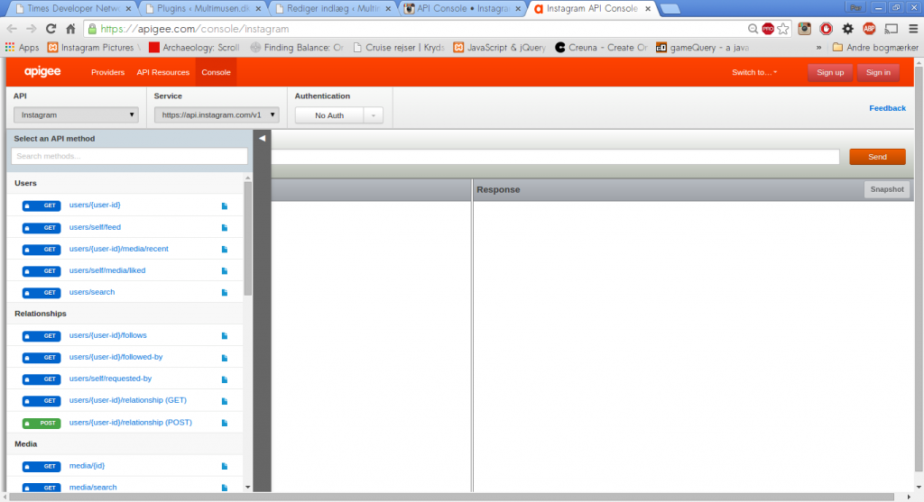This screenshot has width=924, height=502.
Task: Select the users/search method
Action: coord(92,292)
